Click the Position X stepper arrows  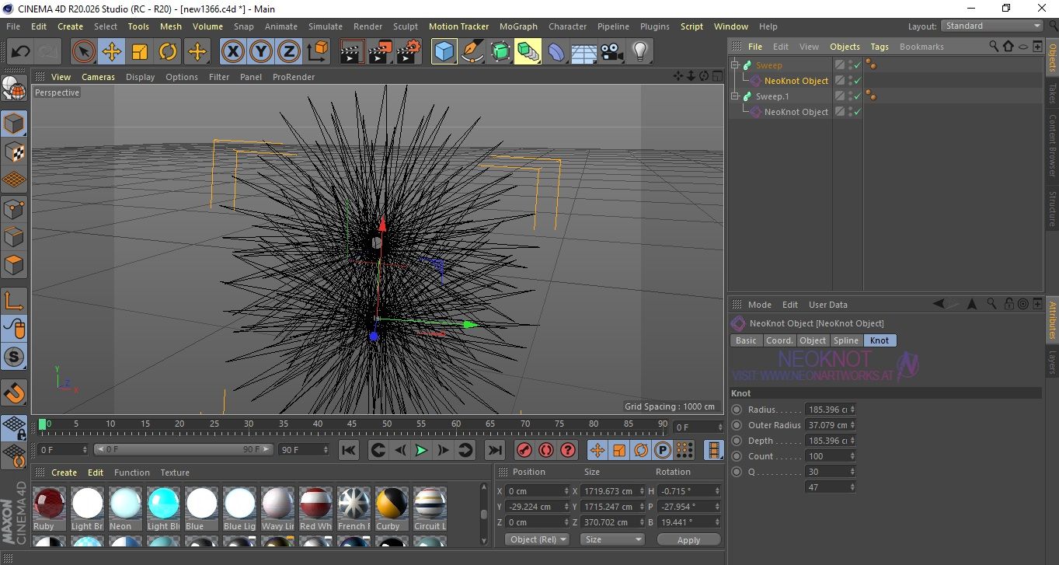(x=565, y=491)
